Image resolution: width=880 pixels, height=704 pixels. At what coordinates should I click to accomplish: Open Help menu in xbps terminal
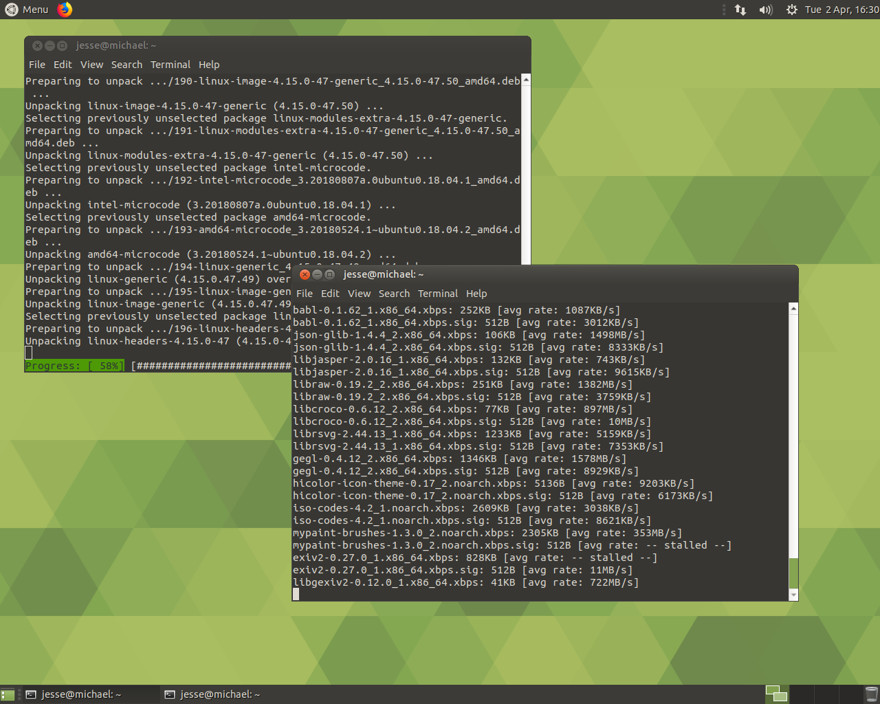(x=476, y=294)
